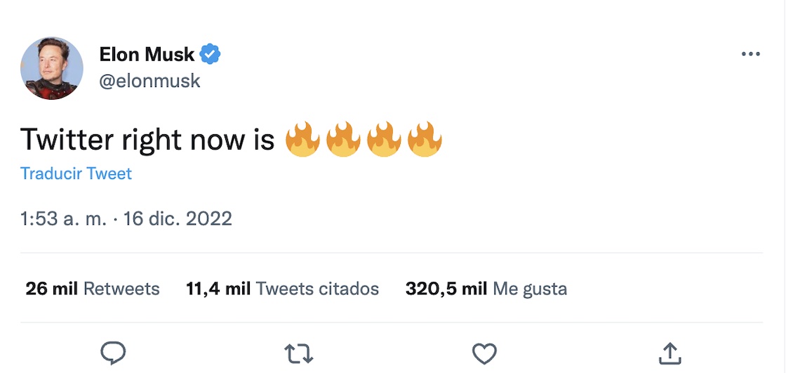Click the share upload icon

point(670,353)
